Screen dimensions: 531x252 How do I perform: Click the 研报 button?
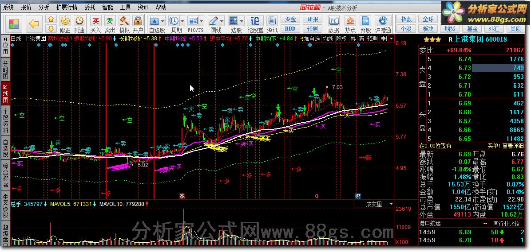[312, 19]
